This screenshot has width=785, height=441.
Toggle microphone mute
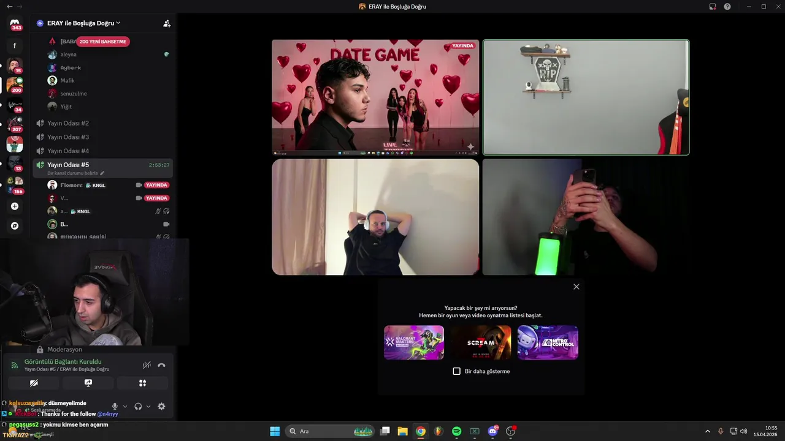(x=115, y=406)
